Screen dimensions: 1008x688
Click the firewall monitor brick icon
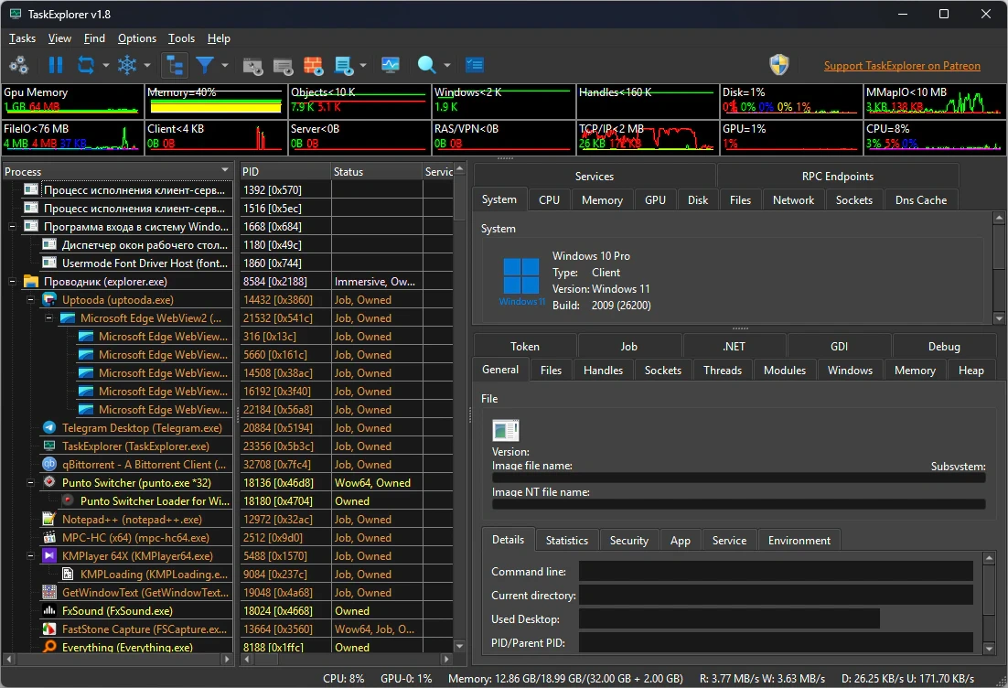313,65
